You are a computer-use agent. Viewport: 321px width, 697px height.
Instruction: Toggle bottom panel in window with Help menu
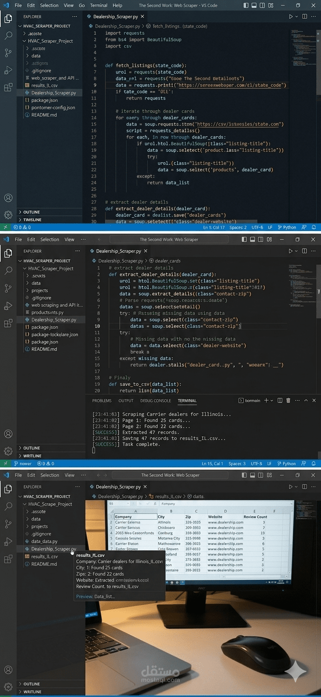[254, 5]
